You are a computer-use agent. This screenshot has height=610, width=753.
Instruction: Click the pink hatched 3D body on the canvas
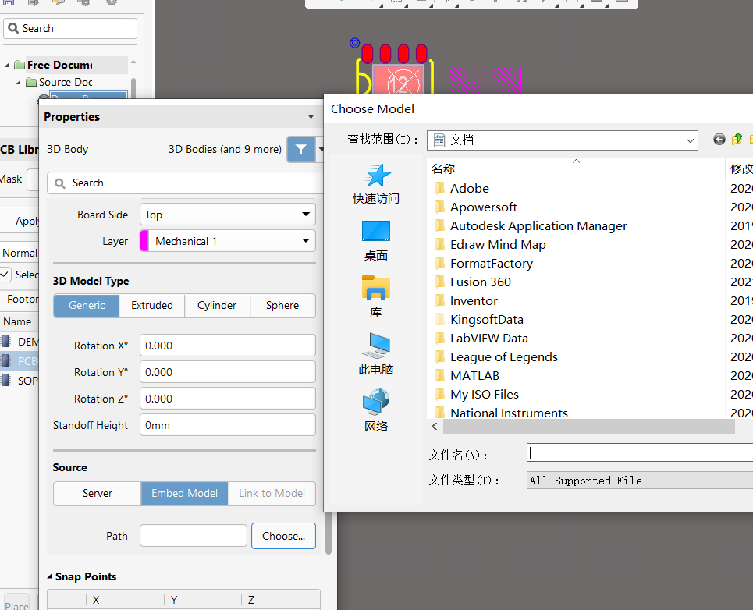pos(485,80)
